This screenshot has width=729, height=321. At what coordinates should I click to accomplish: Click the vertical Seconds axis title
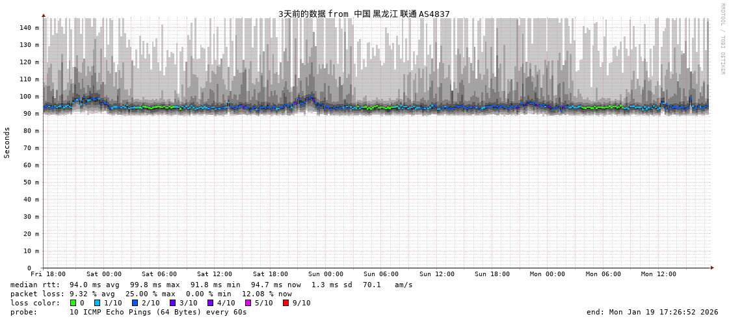(7, 142)
